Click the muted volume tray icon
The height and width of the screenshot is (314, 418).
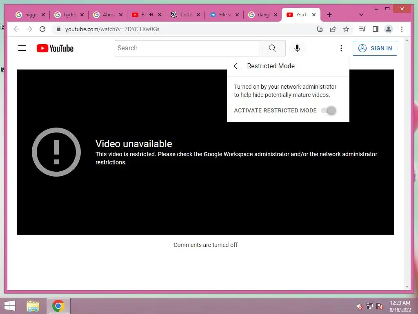[x=360, y=306]
